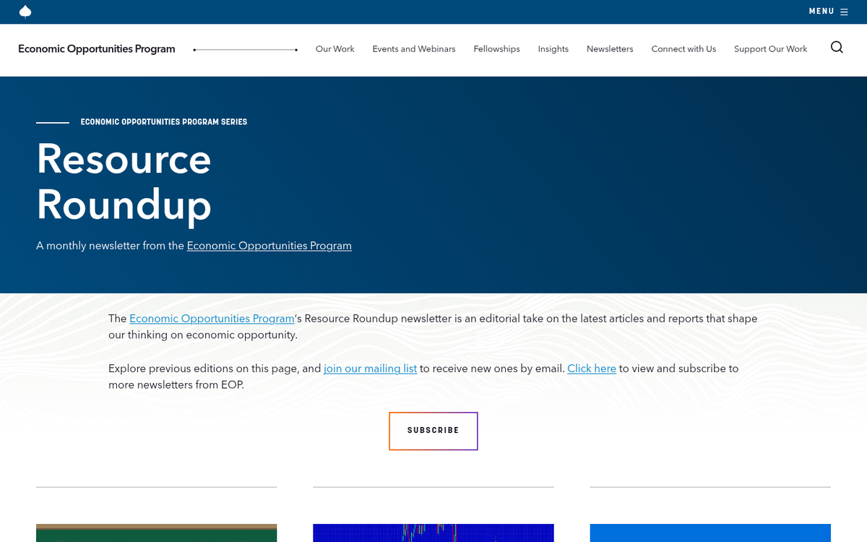Select Connect with Us
This screenshot has width=867, height=542.
click(x=683, y=49)
